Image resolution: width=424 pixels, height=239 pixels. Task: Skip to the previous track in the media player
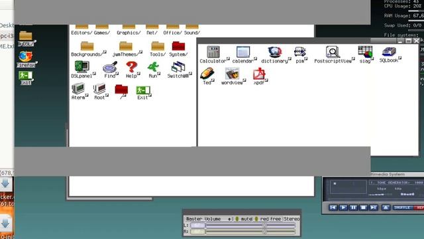[x=333, y=208]
